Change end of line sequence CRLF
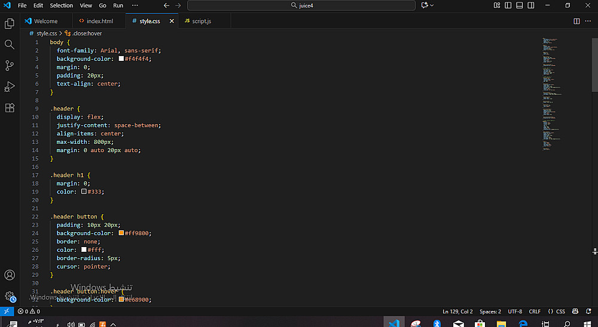This screenshot has width=598, height=327. tap(535, 311)
